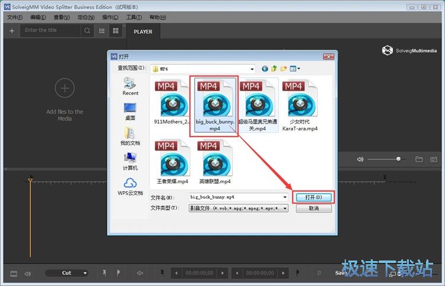Click the large Add files to Media plus icon

[x=65, y=89]
